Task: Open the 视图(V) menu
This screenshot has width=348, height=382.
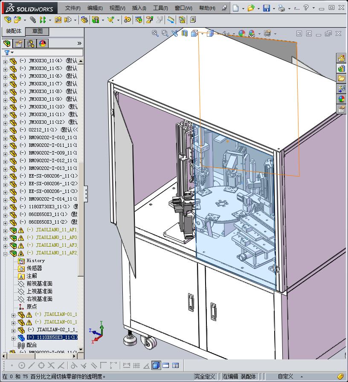Action: [117, 8]
